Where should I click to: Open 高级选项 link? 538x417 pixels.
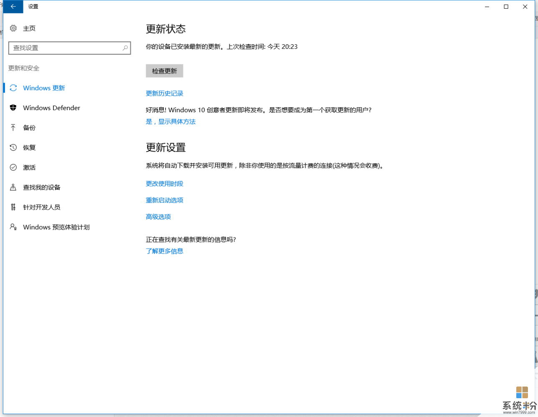click(x=158, y=217)
